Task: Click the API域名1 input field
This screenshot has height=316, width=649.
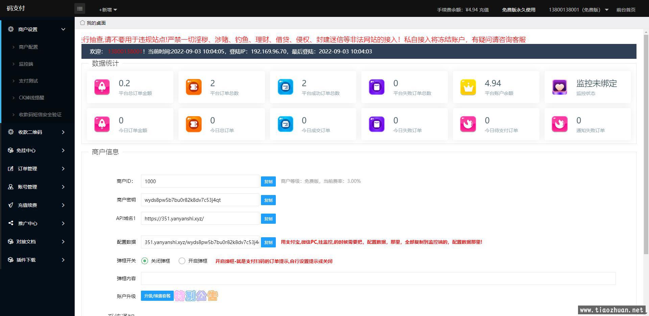Action: tap(200, 218)
